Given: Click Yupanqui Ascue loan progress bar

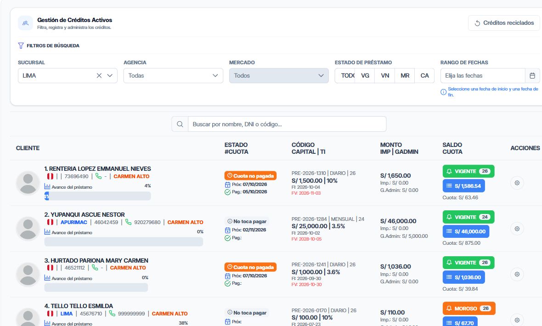Looking at the screenshot, I should [x=124, y=242].
